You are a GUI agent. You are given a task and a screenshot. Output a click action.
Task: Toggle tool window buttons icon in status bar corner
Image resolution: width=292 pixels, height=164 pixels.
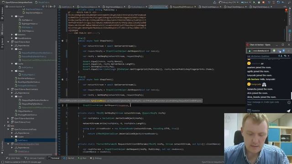[x=3, y=162]
